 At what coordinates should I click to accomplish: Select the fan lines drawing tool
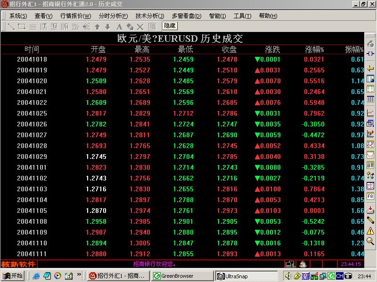(x=87, y=27)
